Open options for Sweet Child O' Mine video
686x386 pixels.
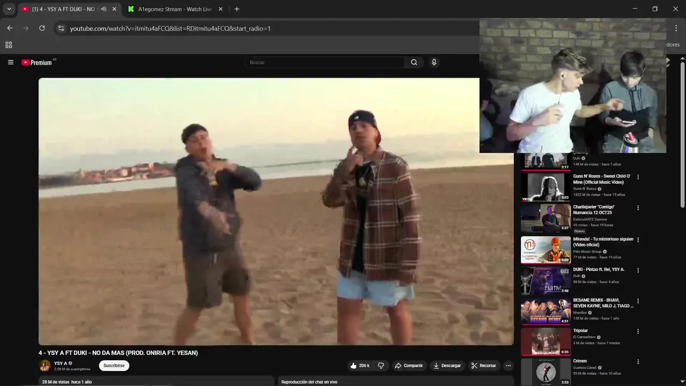pos(638,177)
